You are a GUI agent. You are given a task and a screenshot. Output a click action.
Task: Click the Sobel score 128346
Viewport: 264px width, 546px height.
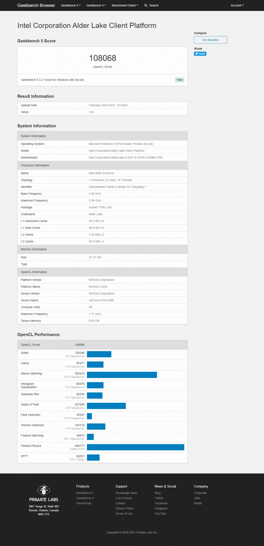pos(80,353)
